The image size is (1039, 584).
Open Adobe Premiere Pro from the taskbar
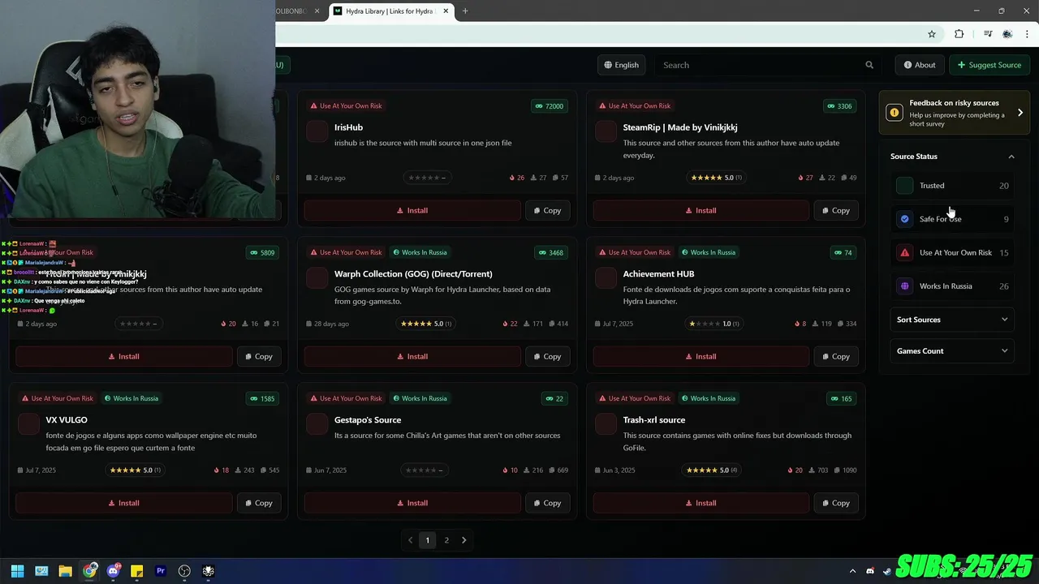161,571
